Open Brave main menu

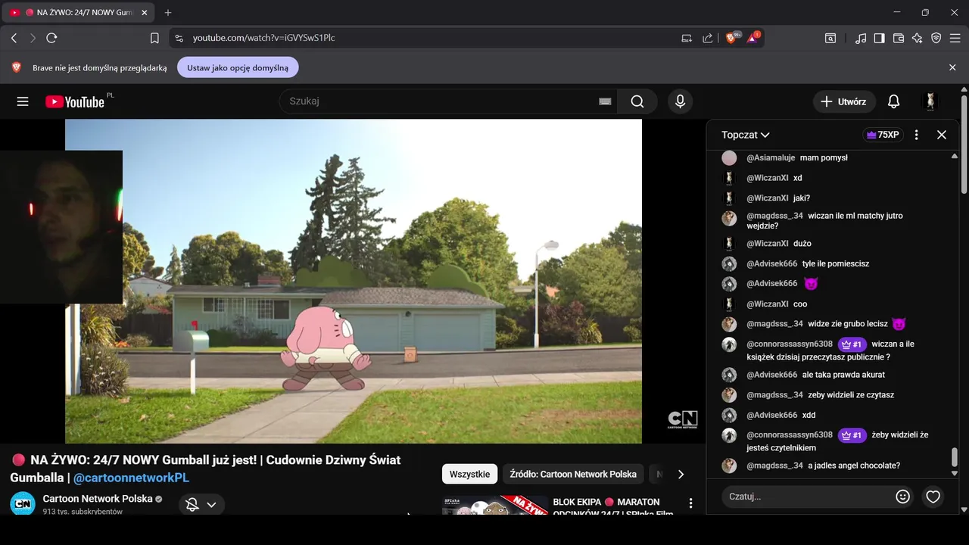click(955, 38)
